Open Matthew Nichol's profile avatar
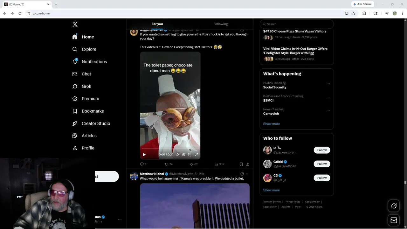The image size is (407, 229). coord(134,176)
